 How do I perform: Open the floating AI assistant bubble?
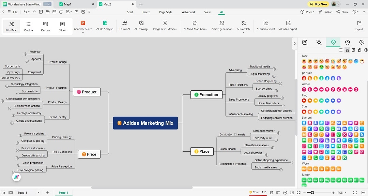(16, 177)
